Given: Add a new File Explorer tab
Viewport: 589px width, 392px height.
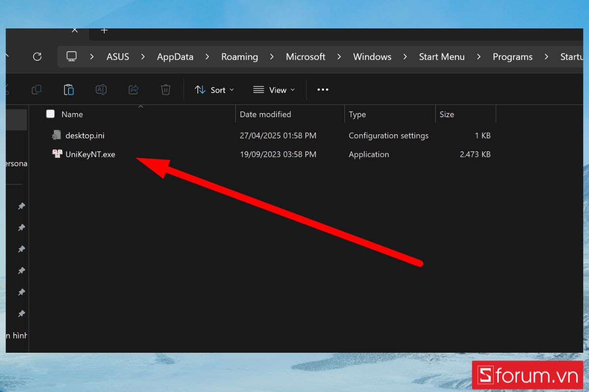Looking at the screenshot, I should [x=104, y=30].
